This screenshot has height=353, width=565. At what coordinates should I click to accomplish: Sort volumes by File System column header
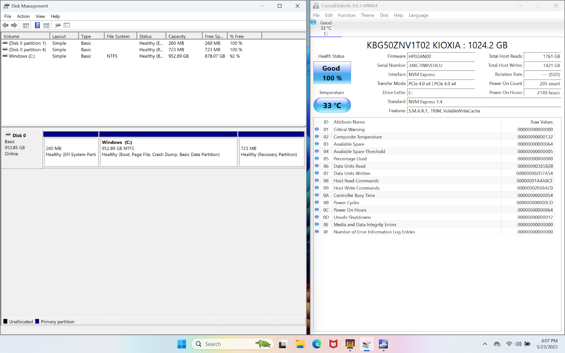120,36
